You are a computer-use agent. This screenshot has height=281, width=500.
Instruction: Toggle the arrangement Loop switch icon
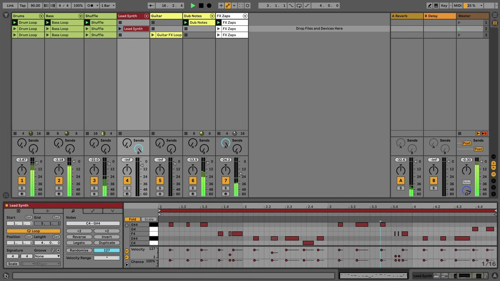point(299,5)
